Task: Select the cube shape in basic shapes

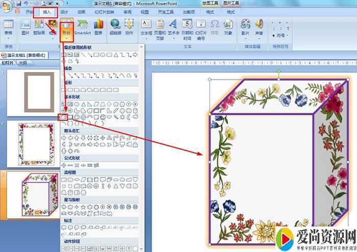Action: 64,116
